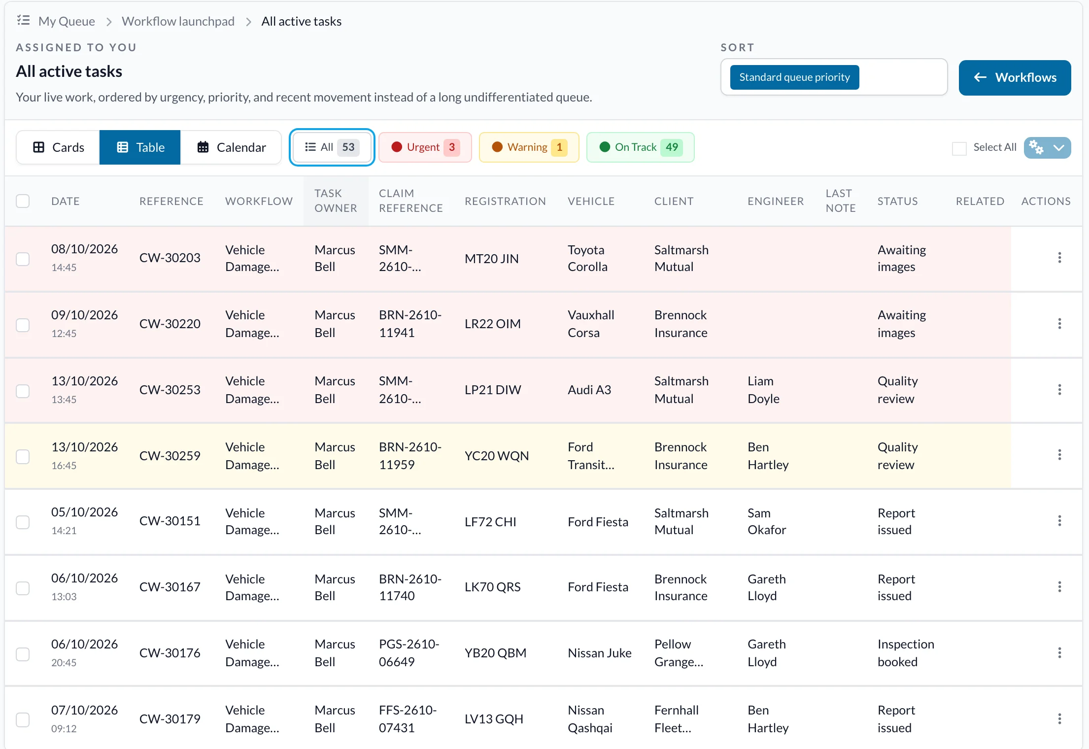This screenshot has width=1089, height=749.
Task: Go back to Workflows
Action: (1015, 77)
